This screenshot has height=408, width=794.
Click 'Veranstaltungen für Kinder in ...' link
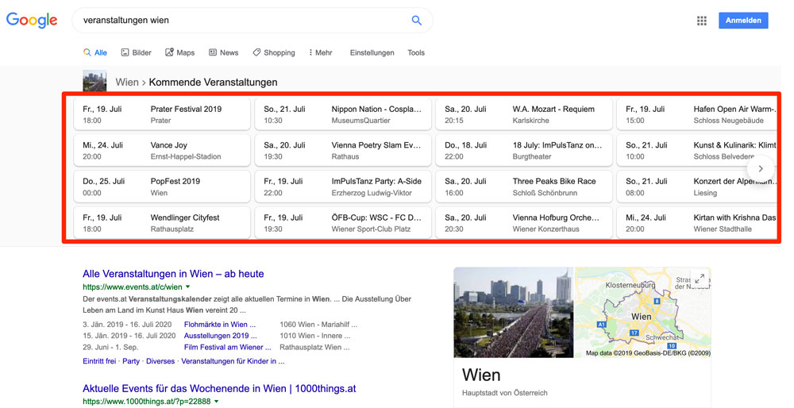[x=233, y=361]
